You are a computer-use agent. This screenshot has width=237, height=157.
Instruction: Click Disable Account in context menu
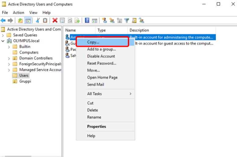click(x=101, y=56)
